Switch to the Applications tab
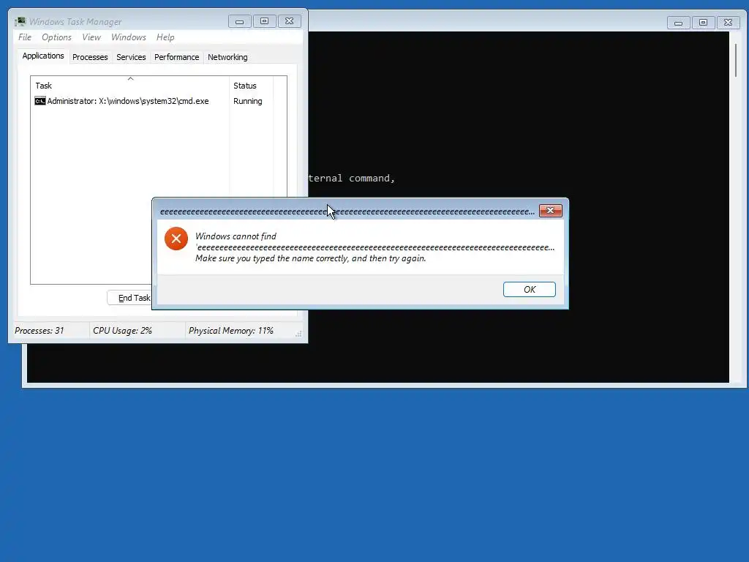 coord(43,56)
